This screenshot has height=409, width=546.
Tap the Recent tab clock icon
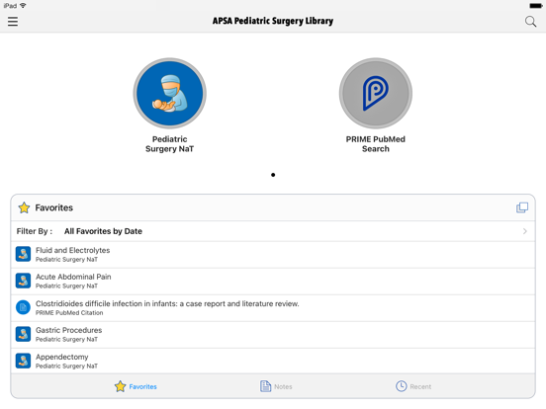point(402,386)
